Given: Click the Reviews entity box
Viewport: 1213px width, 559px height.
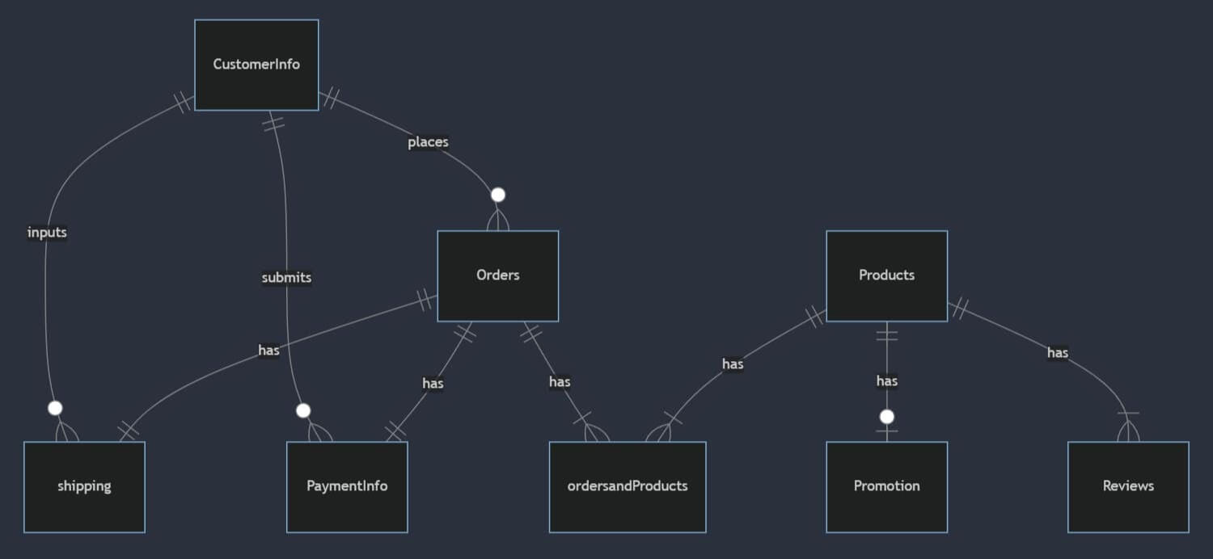Looking at the screenshot, I should coord(1128,486).
